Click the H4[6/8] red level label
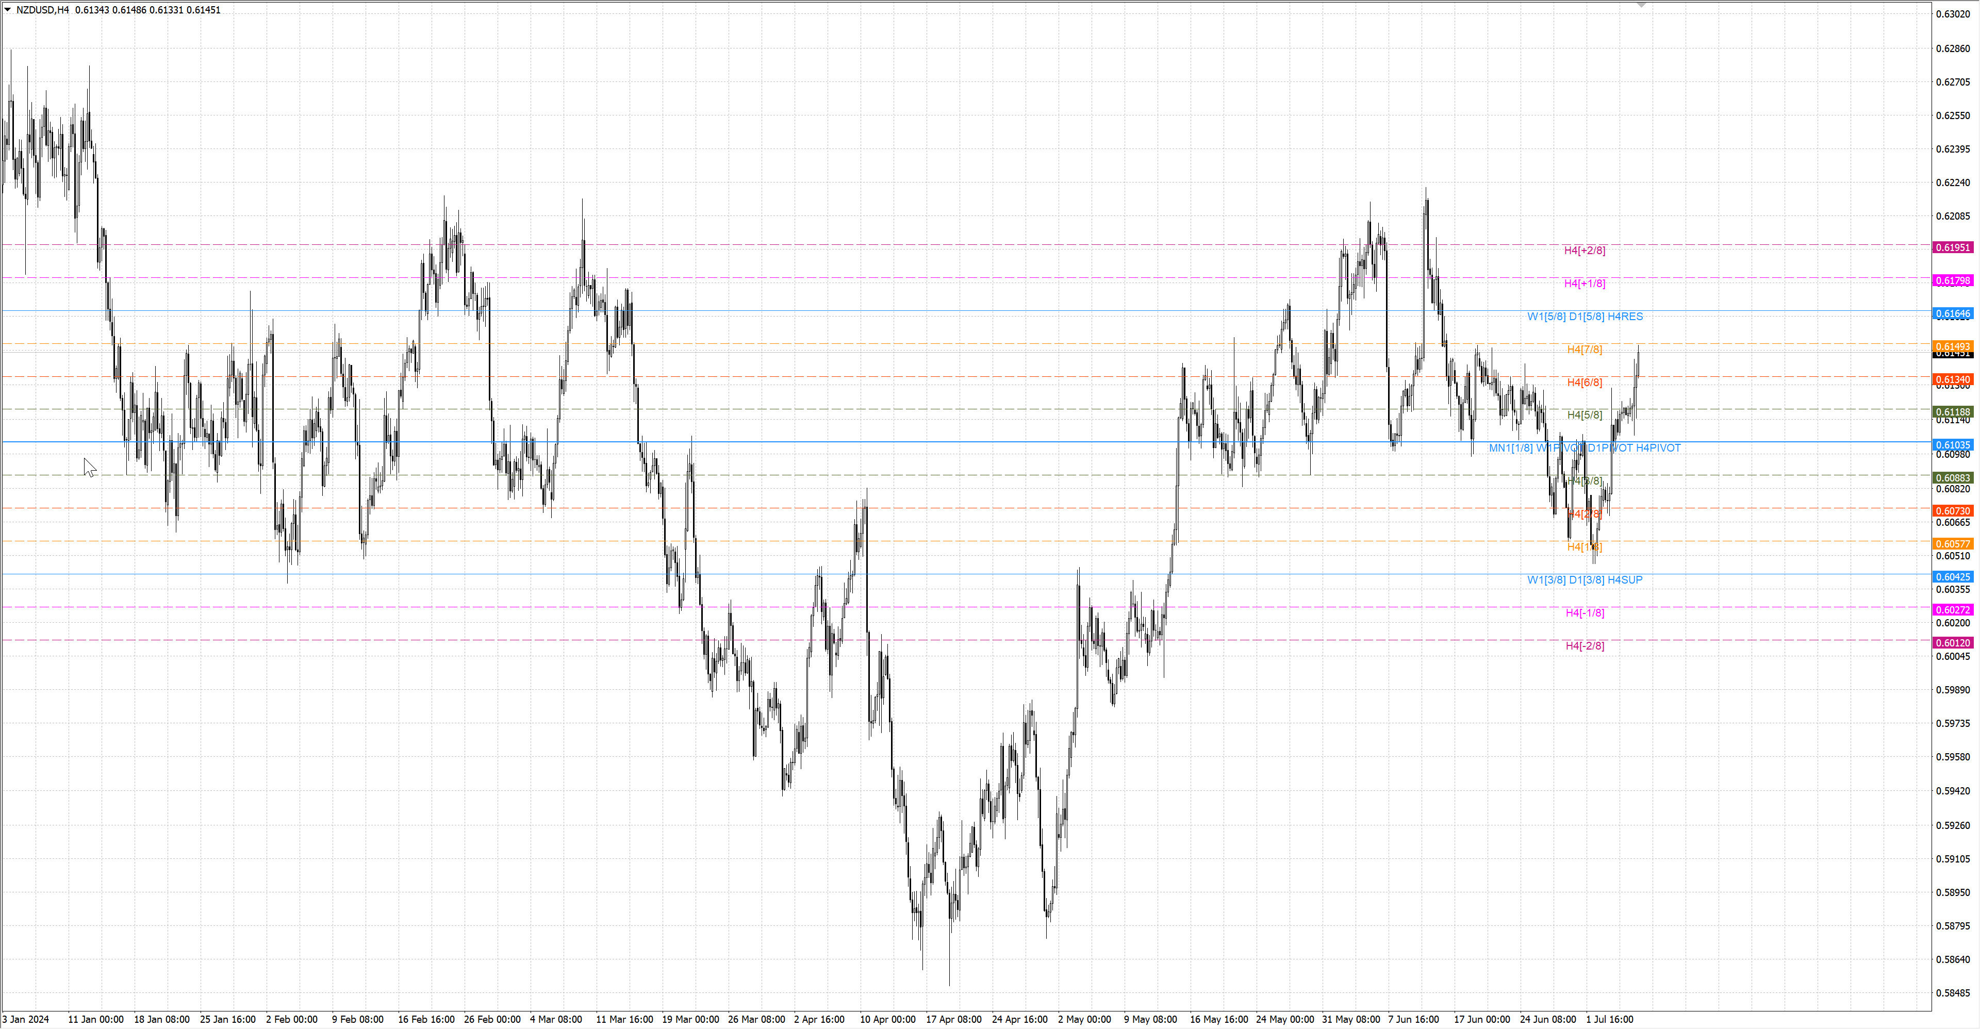The height and width of the screenshot is (1029, 1980). point(1584,383)
